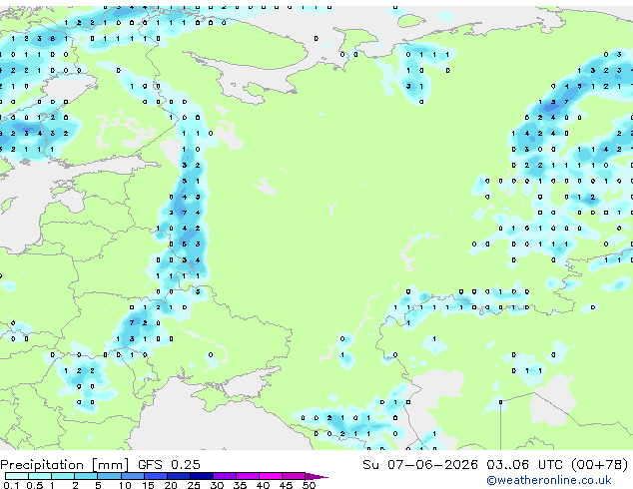Click the '50' legend scale label
633x489 pixels.
309,485
